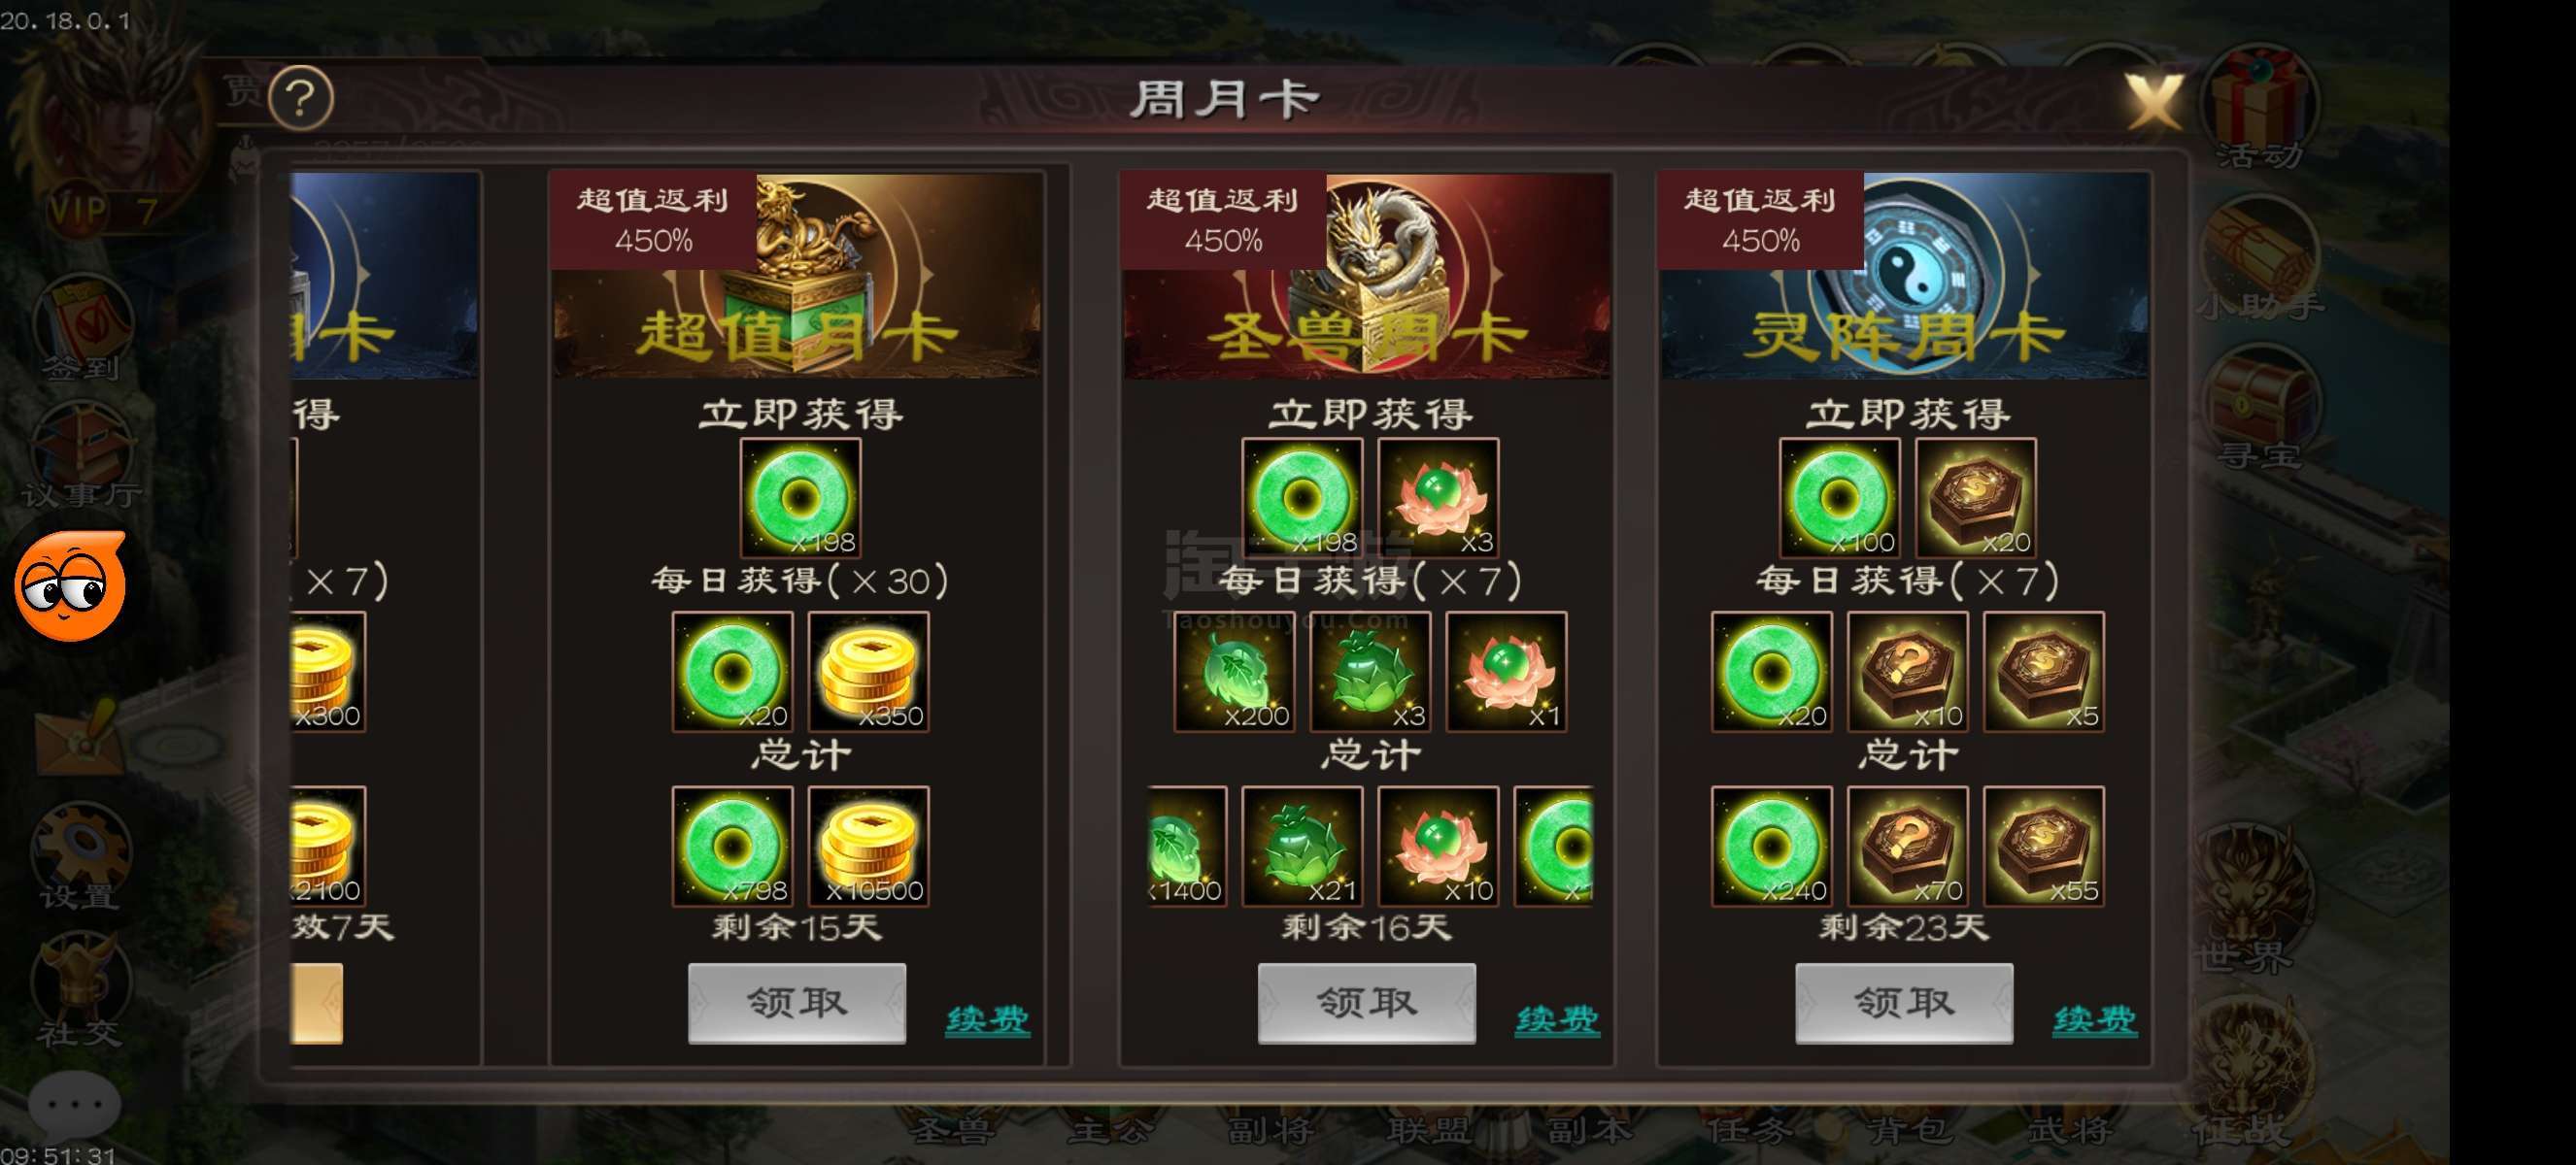Close the 周月卡 dialog

[x=2152, y=101]
